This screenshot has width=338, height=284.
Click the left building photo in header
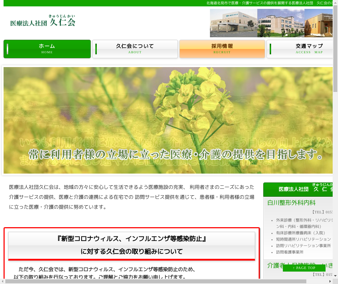click(x=233, y=23)
